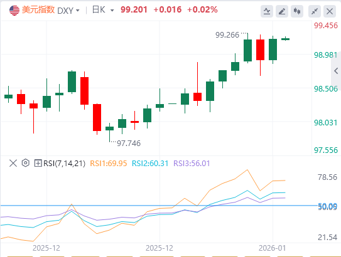This screenshot has height=257, width=341.
Task: Click the 美元指数 title label
Action: 38,10
